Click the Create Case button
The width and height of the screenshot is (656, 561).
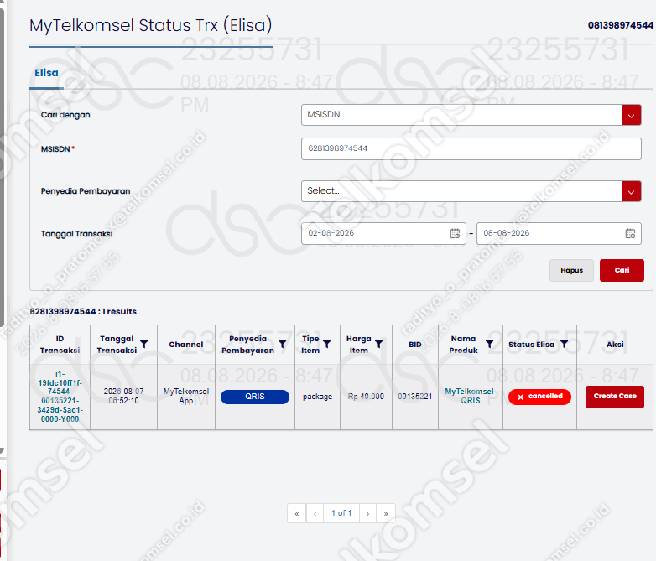(615, 397)
